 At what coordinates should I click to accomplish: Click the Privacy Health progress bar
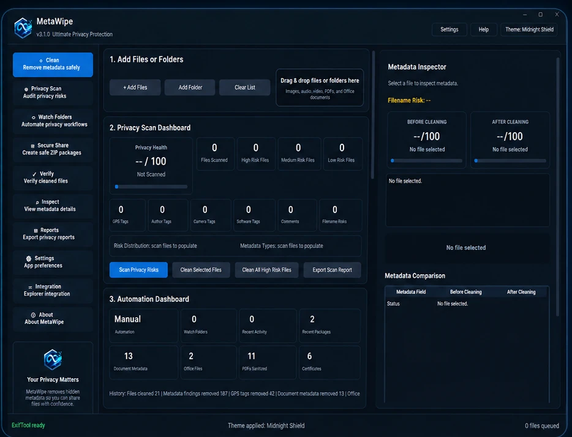pos(151,187)
